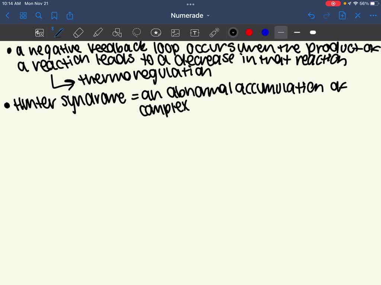Open the Elements sticker tool

tap(156, 33)
